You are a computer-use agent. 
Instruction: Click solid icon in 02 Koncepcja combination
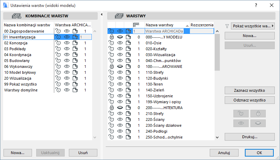coord(75,43)
